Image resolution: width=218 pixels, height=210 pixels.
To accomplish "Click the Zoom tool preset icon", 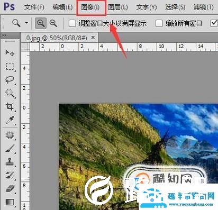I will pyautogui.click(x=16, y=23).
